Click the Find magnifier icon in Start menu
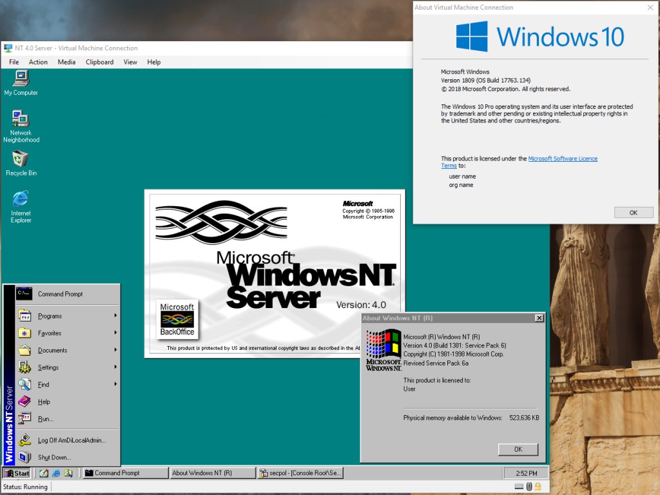 click(x=24, y=384)
